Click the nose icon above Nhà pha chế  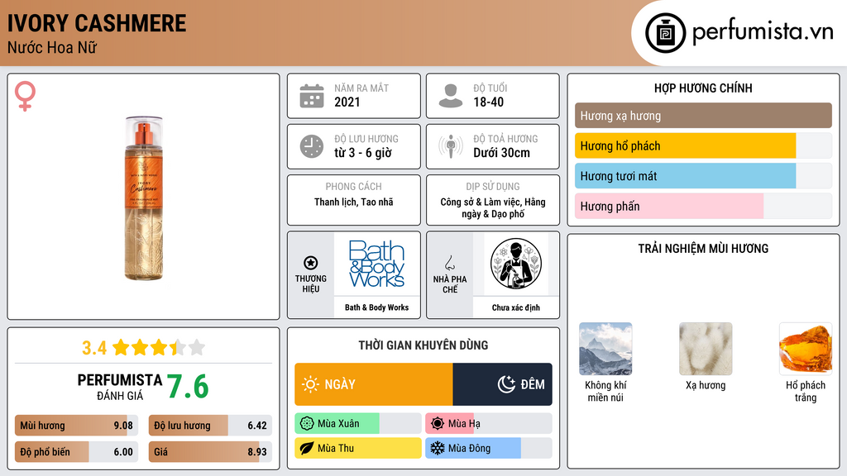point(449,263)
